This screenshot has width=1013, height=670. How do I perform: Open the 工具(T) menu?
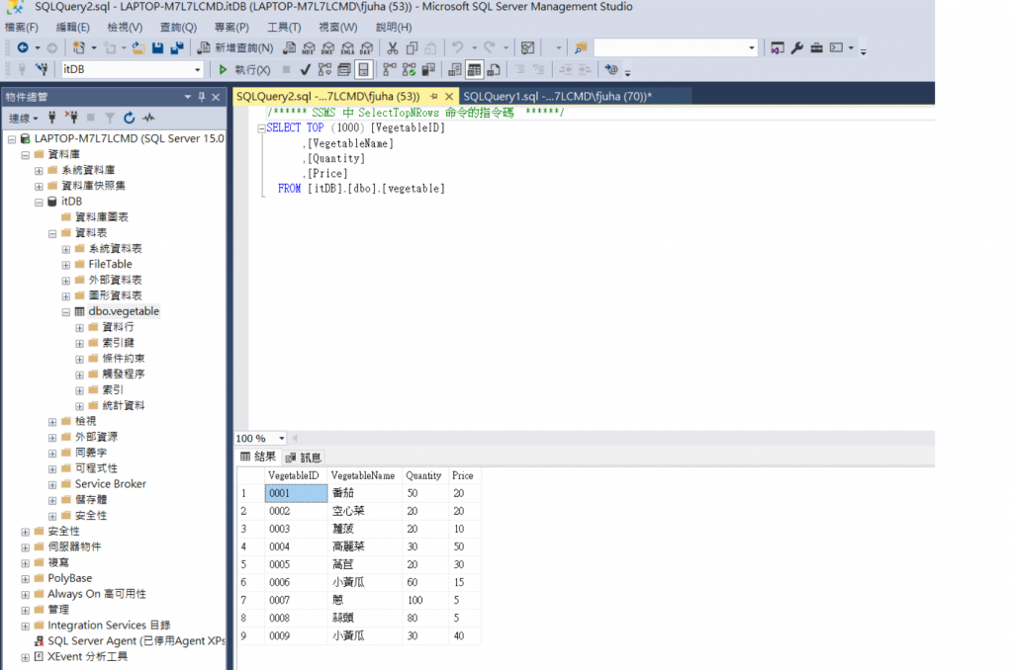coord(284,27)
